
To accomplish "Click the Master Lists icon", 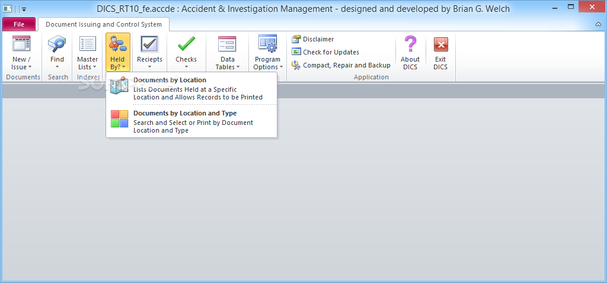I will click(x=88, y=43).
